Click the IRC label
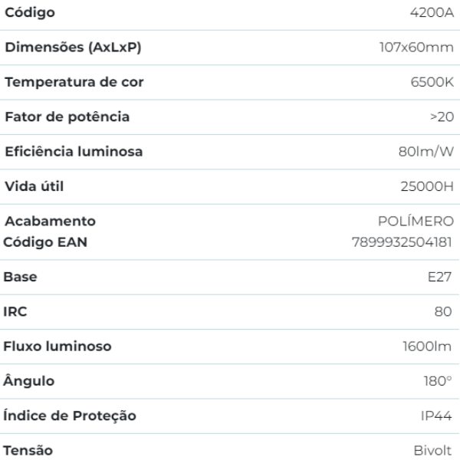Screen dimensions: 460x460 pos(16,312)
